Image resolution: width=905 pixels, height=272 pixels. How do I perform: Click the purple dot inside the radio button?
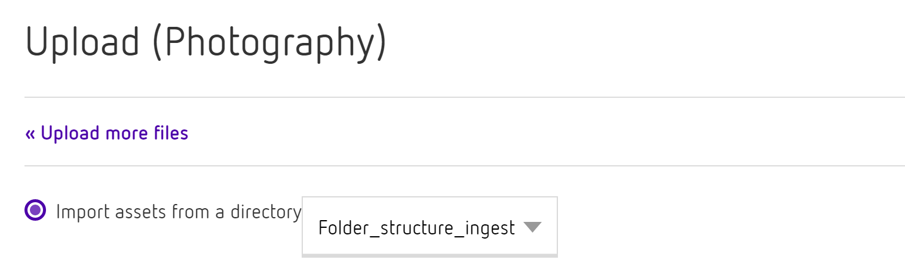click(36, 210)
